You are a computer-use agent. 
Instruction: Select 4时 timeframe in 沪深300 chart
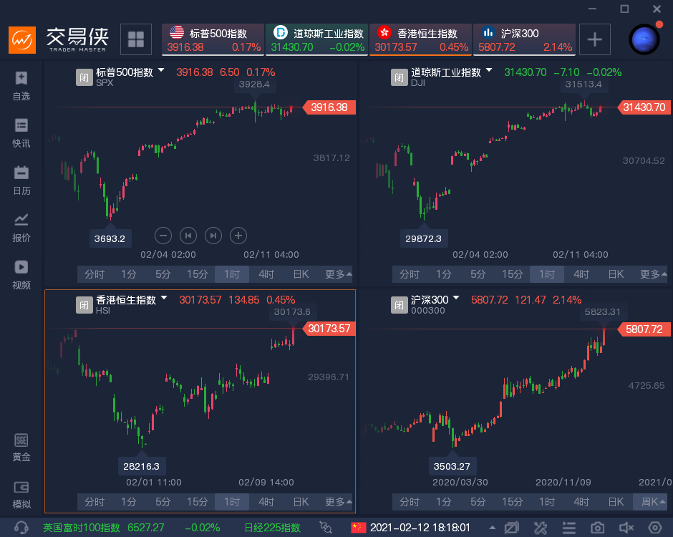(x=581, y=502)
